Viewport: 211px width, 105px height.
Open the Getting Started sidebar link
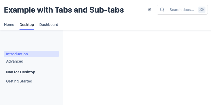point(19,81)
